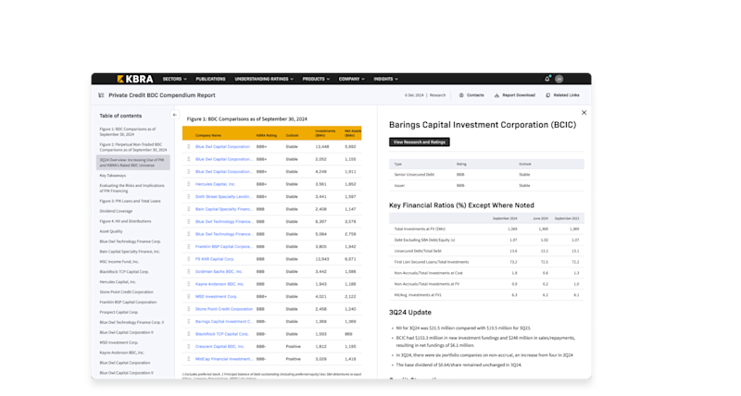Open Stone Point Credit Corporation link in table

[224, 309]
